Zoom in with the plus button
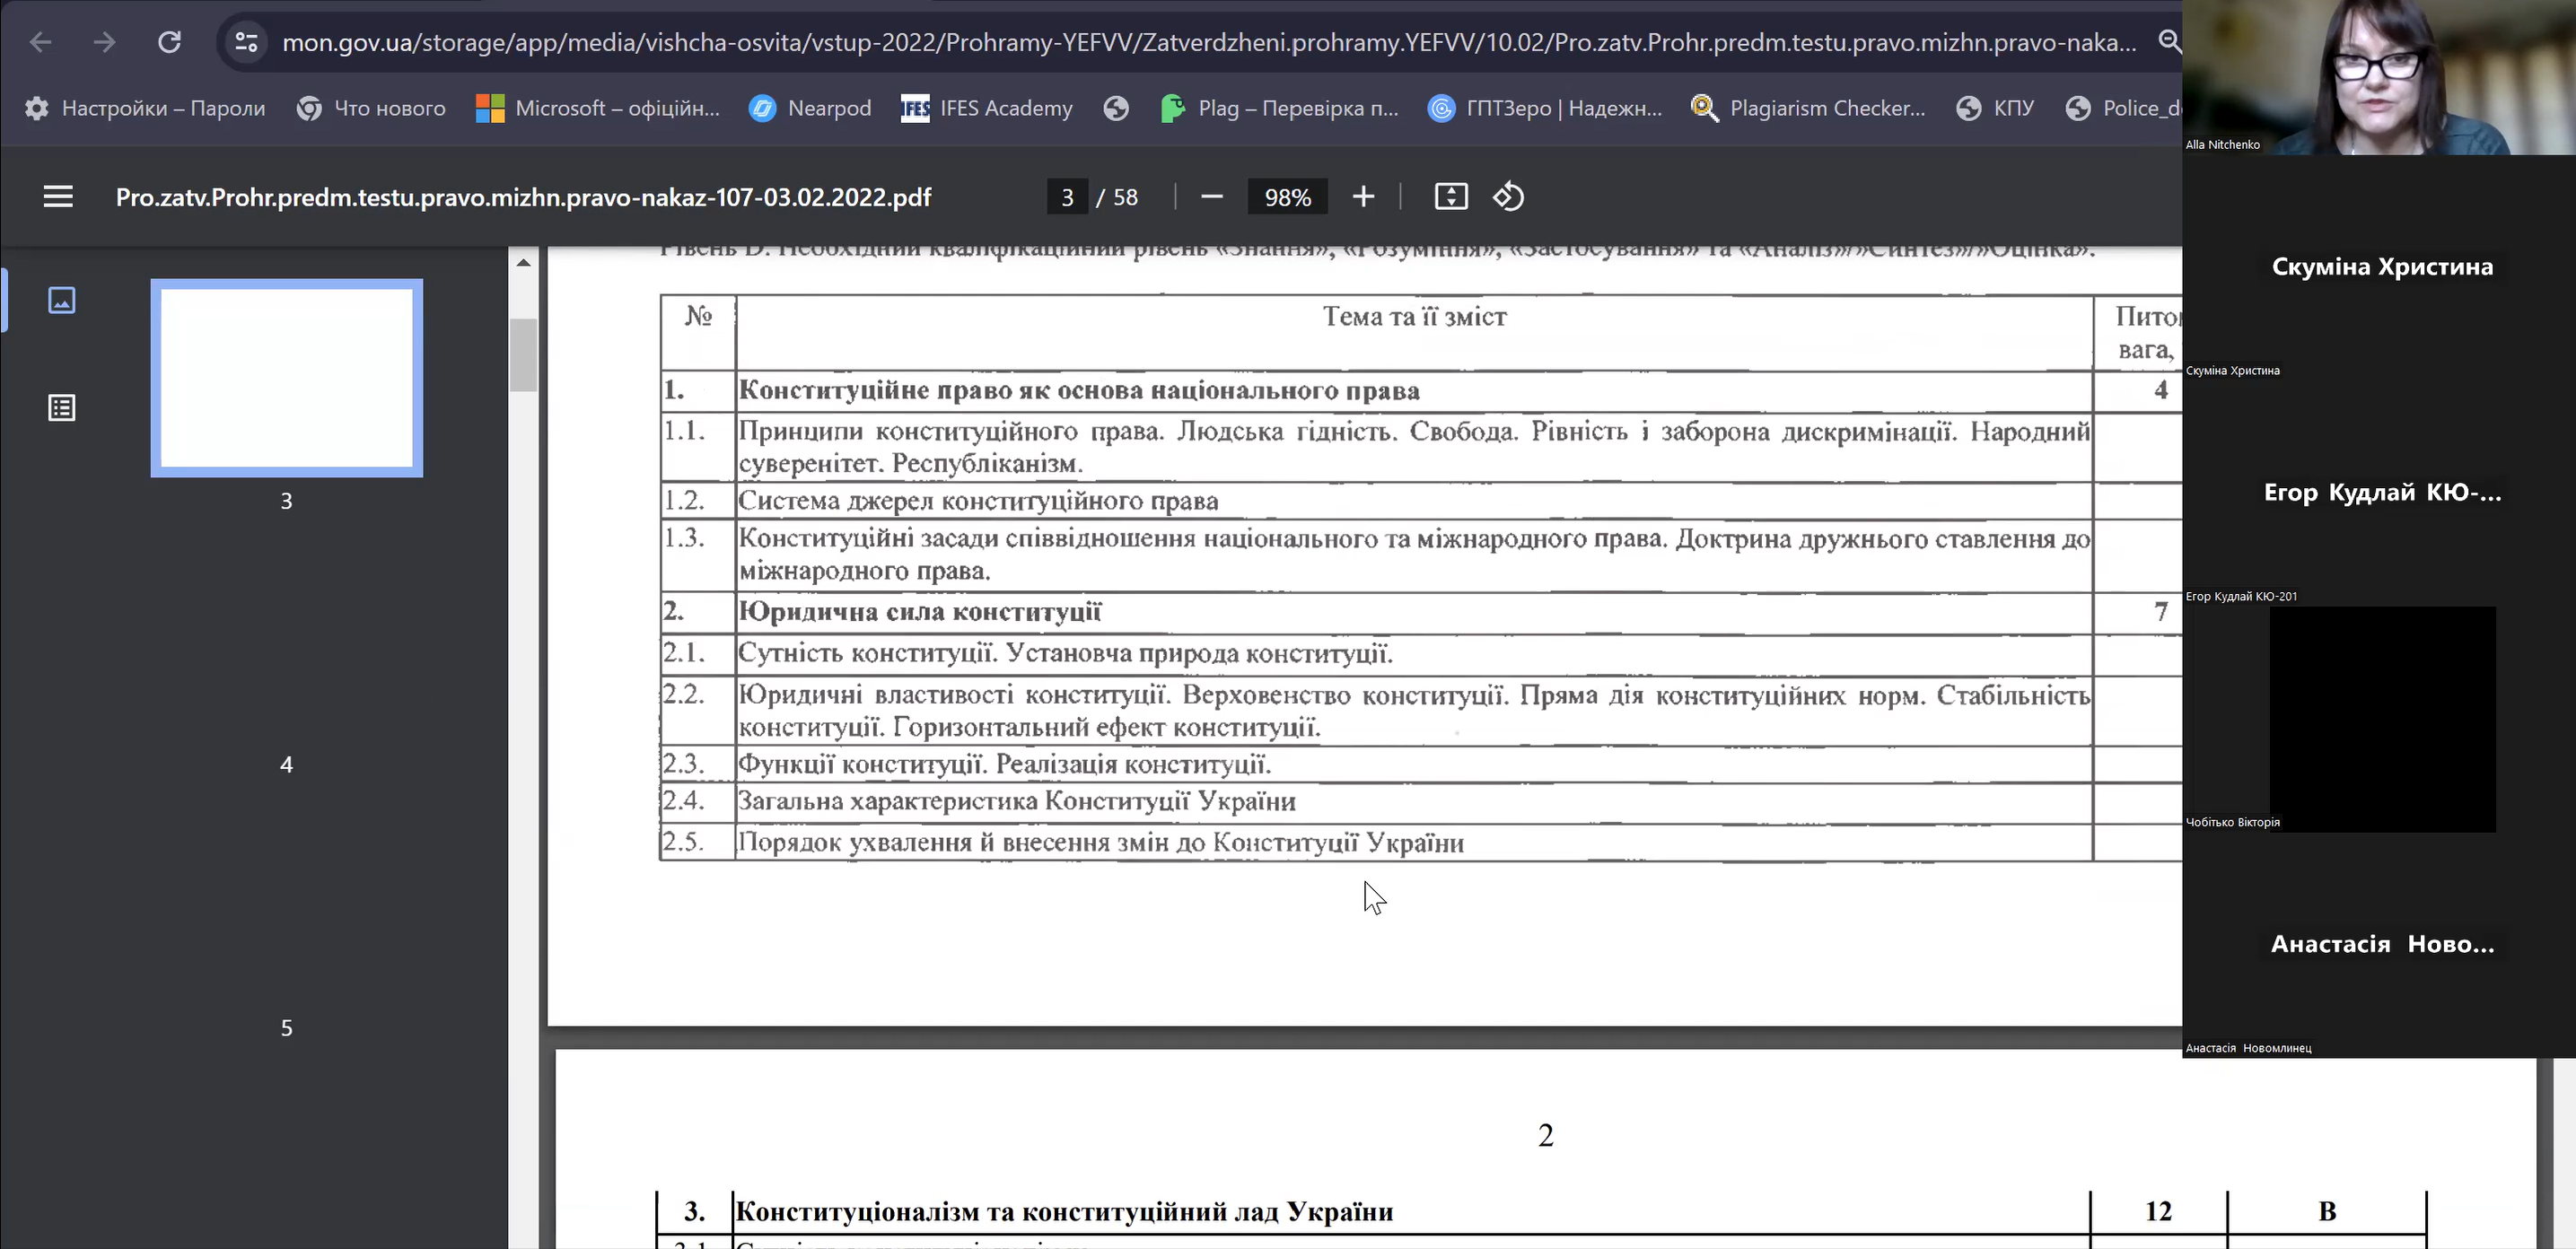Image resolution: width=2576 pixels, height=1249 pixels. coord(1363,197)
